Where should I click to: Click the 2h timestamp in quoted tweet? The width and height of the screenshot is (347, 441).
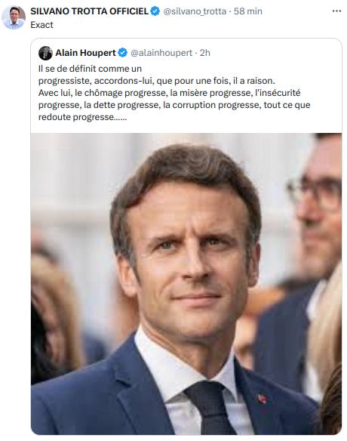pos(205,53)
